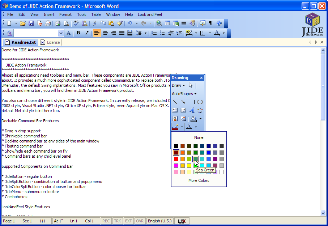Click bulleted list icon
The height and width of the screenshot is (226, 328).
coord(162,33)
